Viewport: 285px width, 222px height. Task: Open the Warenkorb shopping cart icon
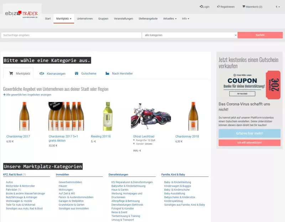pos(244,6)
